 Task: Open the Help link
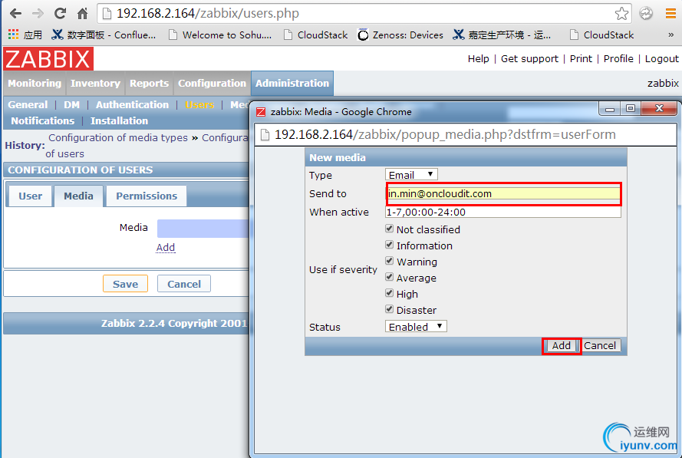click(x=479, y=59)
